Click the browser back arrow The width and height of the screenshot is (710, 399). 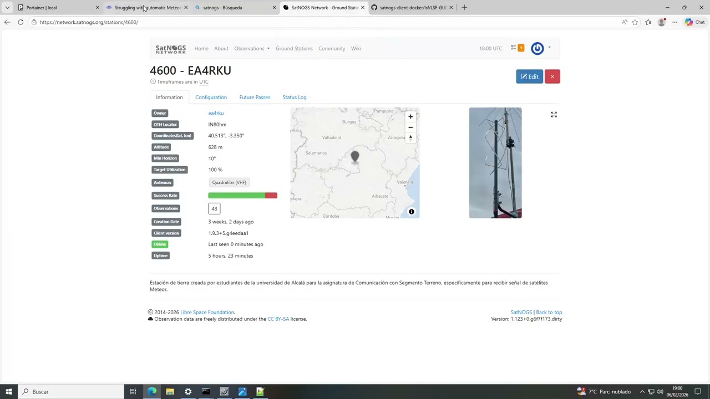pyautogui.click(x=7, y=22)
